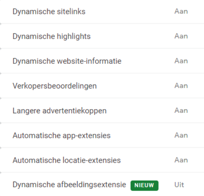Image resolution: width=204 pixels, height=196 pixels.
Task: Click blank middle of Automatische app-extensies row
Action: [142, 135]
